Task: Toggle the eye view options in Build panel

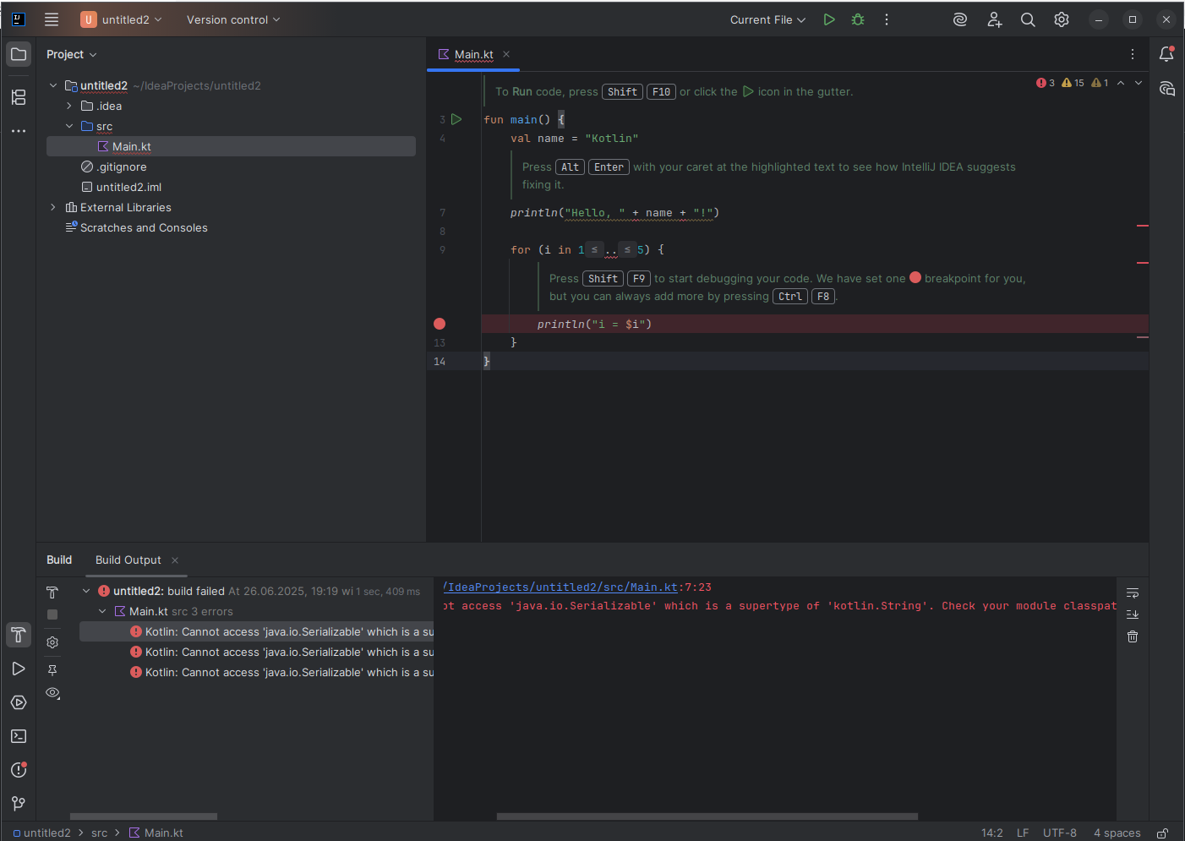Action: pyautogui.click(x=52, y=693)
